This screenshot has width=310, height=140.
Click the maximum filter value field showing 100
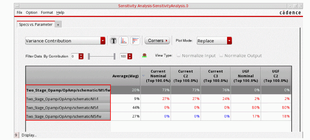[124, 56]
